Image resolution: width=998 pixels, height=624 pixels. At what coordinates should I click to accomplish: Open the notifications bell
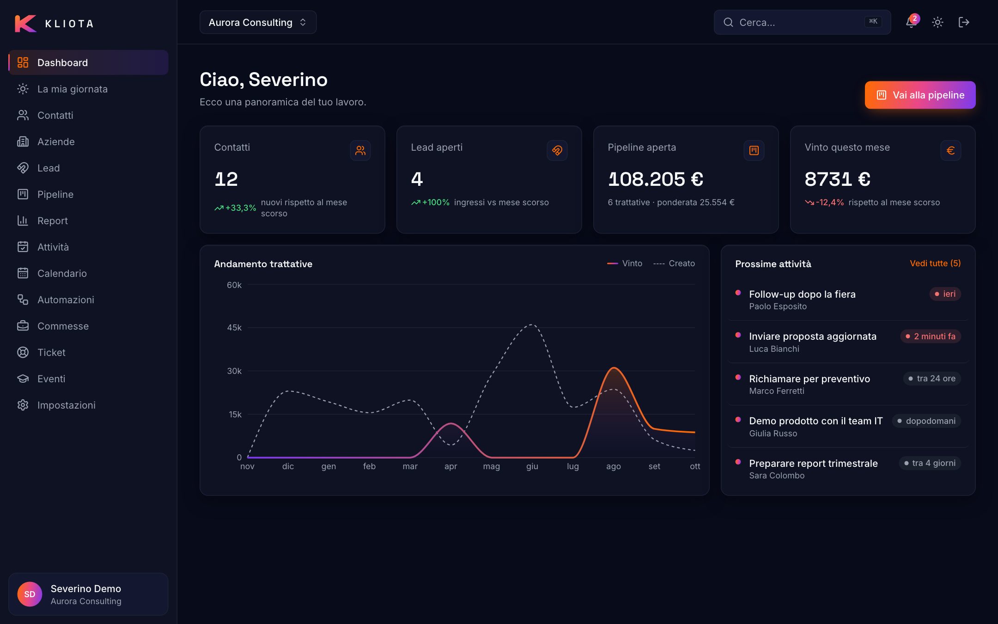[911, 22]
